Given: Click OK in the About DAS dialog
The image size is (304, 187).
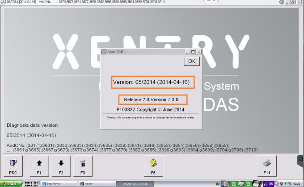Looking at the screenshot, I should (191, 61).
